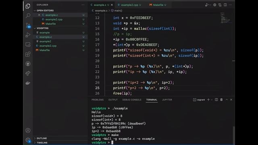This screenshot has height=145, width=258.
Task: Open Explorer views and more actions
Action: pyautogui.click(x=83, y=5)
